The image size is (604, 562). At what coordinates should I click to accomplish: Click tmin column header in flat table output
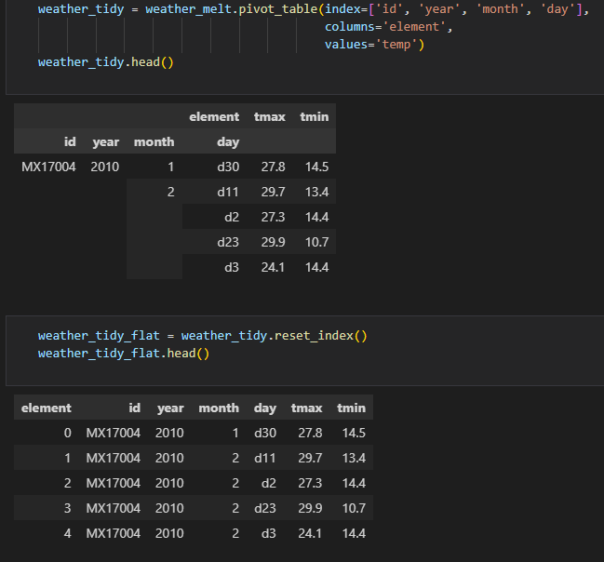point(351,408)
